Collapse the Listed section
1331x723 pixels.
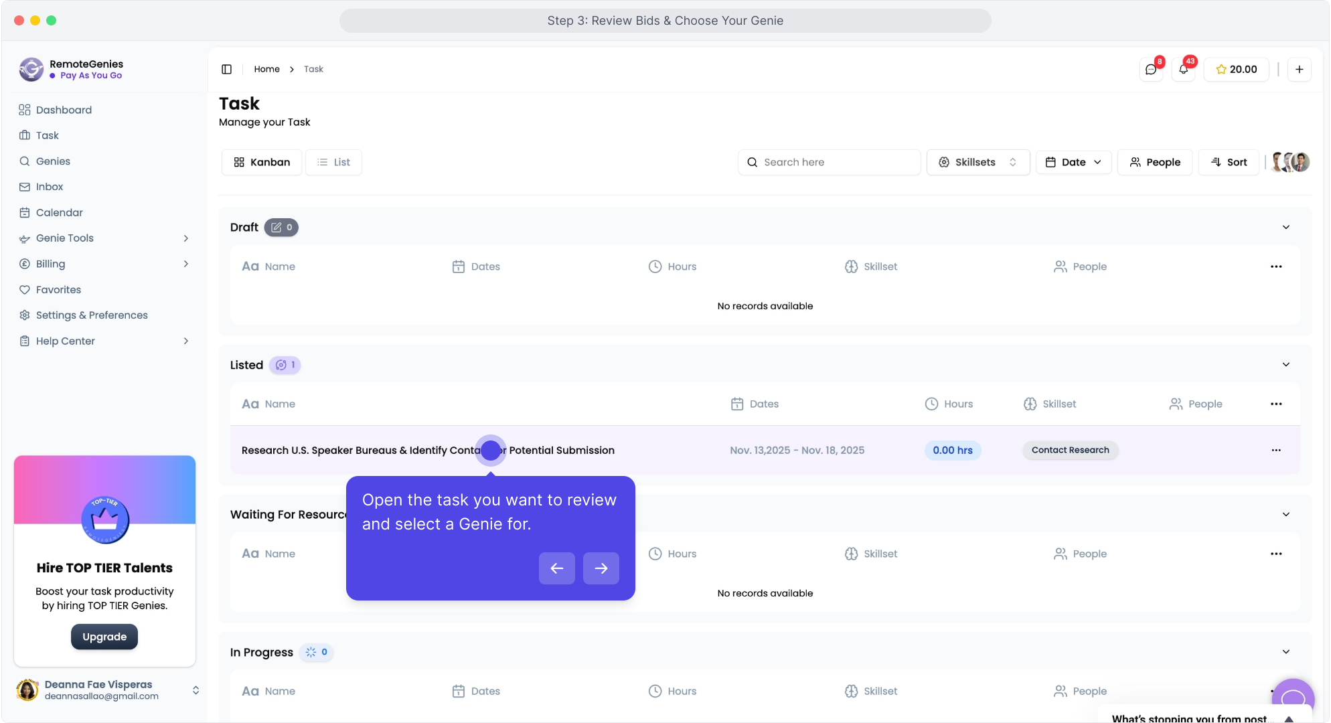tap(1285, 365)
